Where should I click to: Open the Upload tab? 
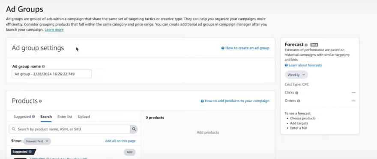(84, 117)
